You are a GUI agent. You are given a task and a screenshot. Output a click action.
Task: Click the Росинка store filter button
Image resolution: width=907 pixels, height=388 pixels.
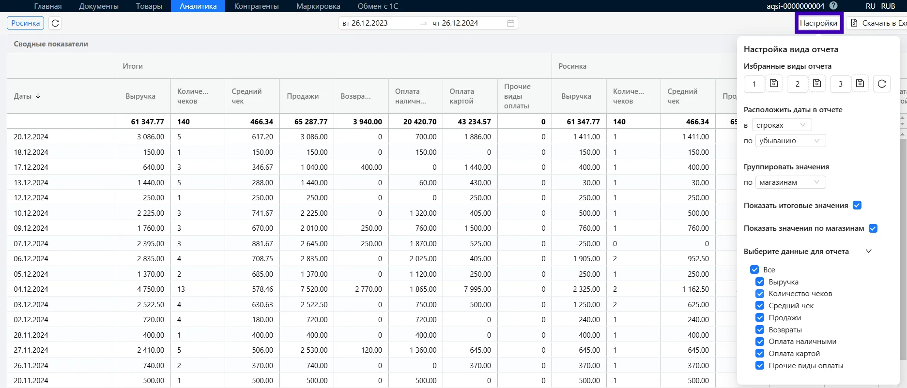point(26,23)
